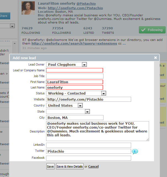Click the Twitter field containing Pistachio
The width and height of the screenshot is (167, 177).
click(89, 151)
